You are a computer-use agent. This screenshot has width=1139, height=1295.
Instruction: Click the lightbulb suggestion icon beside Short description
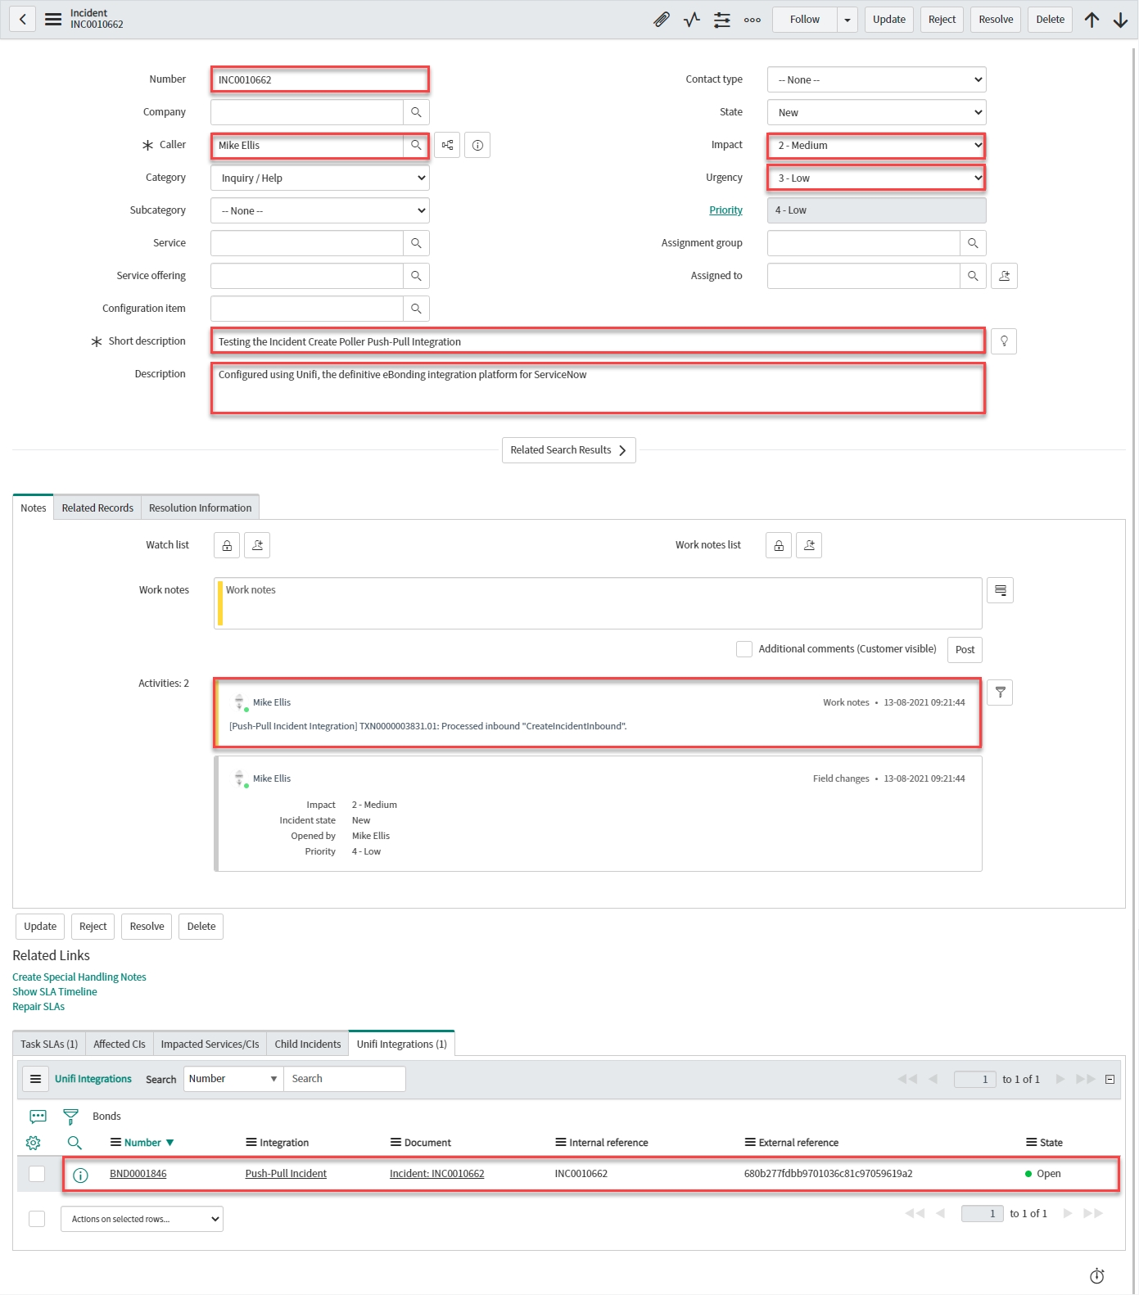pos(1003,341)
